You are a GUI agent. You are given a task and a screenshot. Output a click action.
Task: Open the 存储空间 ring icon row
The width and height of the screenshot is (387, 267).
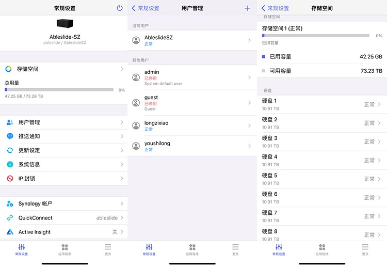click(x=8, y=69)
